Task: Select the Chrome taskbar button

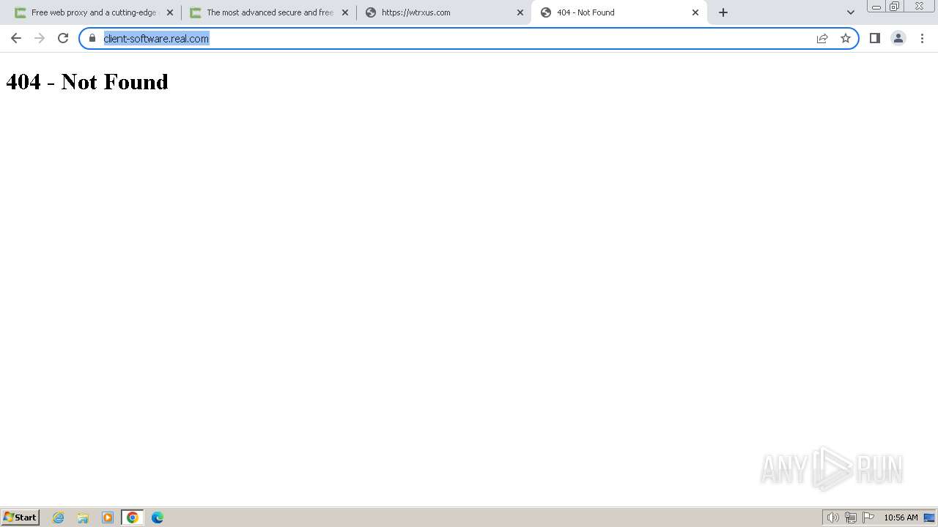Action: [x=133, y=517]
